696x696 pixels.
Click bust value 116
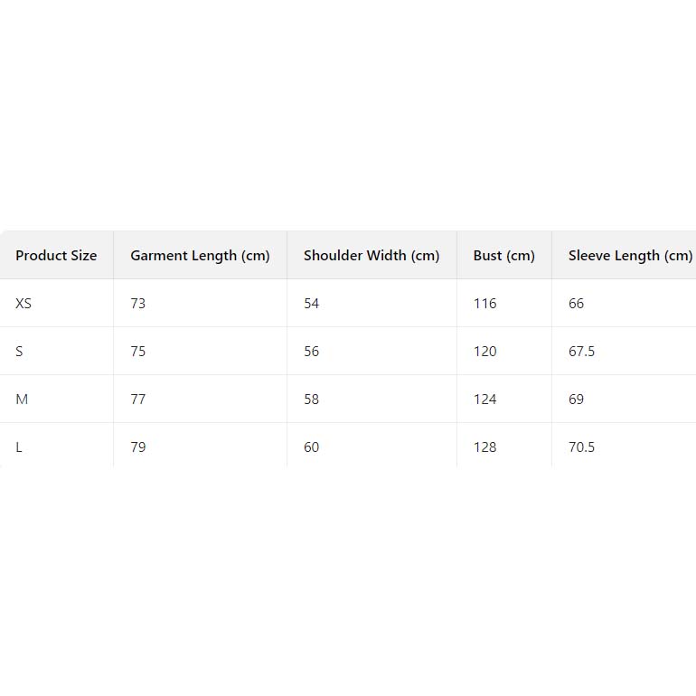(x=484, y=304)
